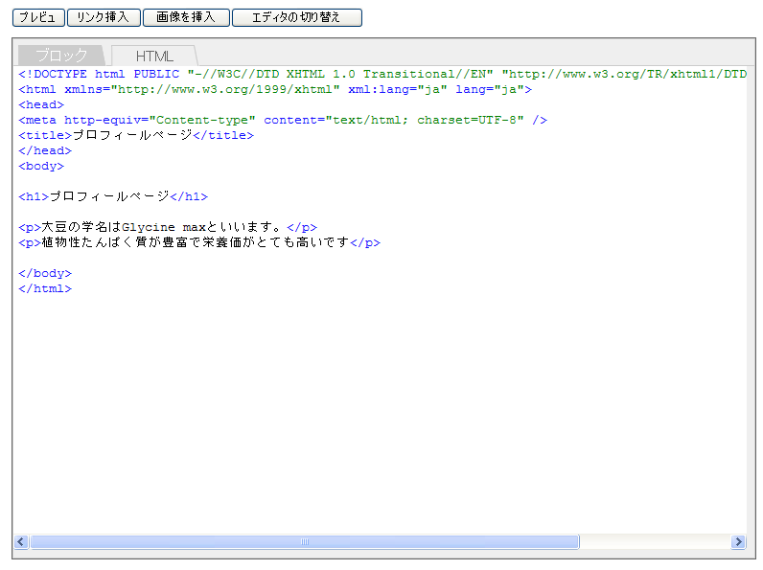
Task: Click the opening <head> tag
Action: point(41,104)
